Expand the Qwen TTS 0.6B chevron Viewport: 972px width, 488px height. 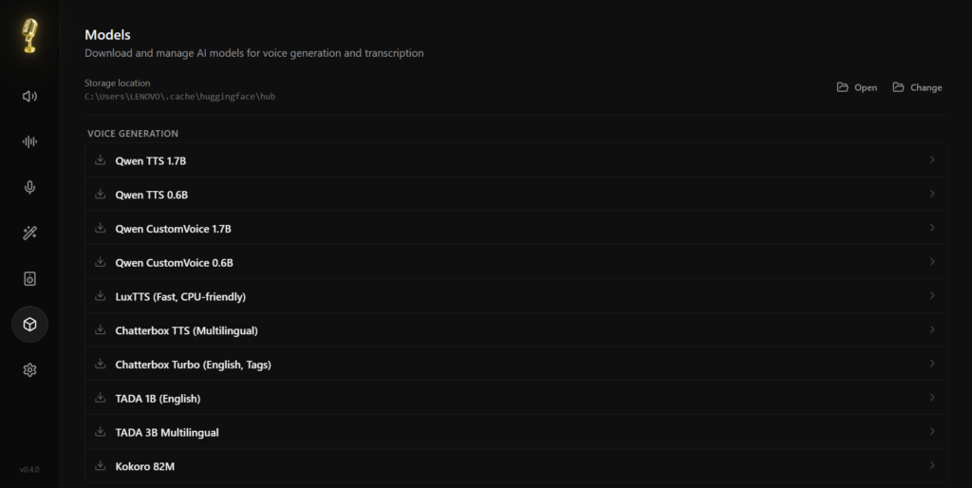click(x=932, y=195)
